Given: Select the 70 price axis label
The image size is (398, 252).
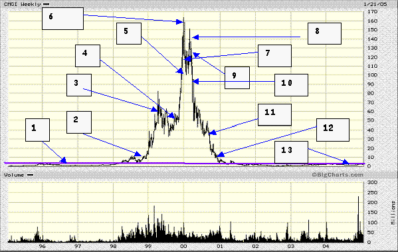Looking at the screenshot, I should pyautogui.click(x=371, y=102).
